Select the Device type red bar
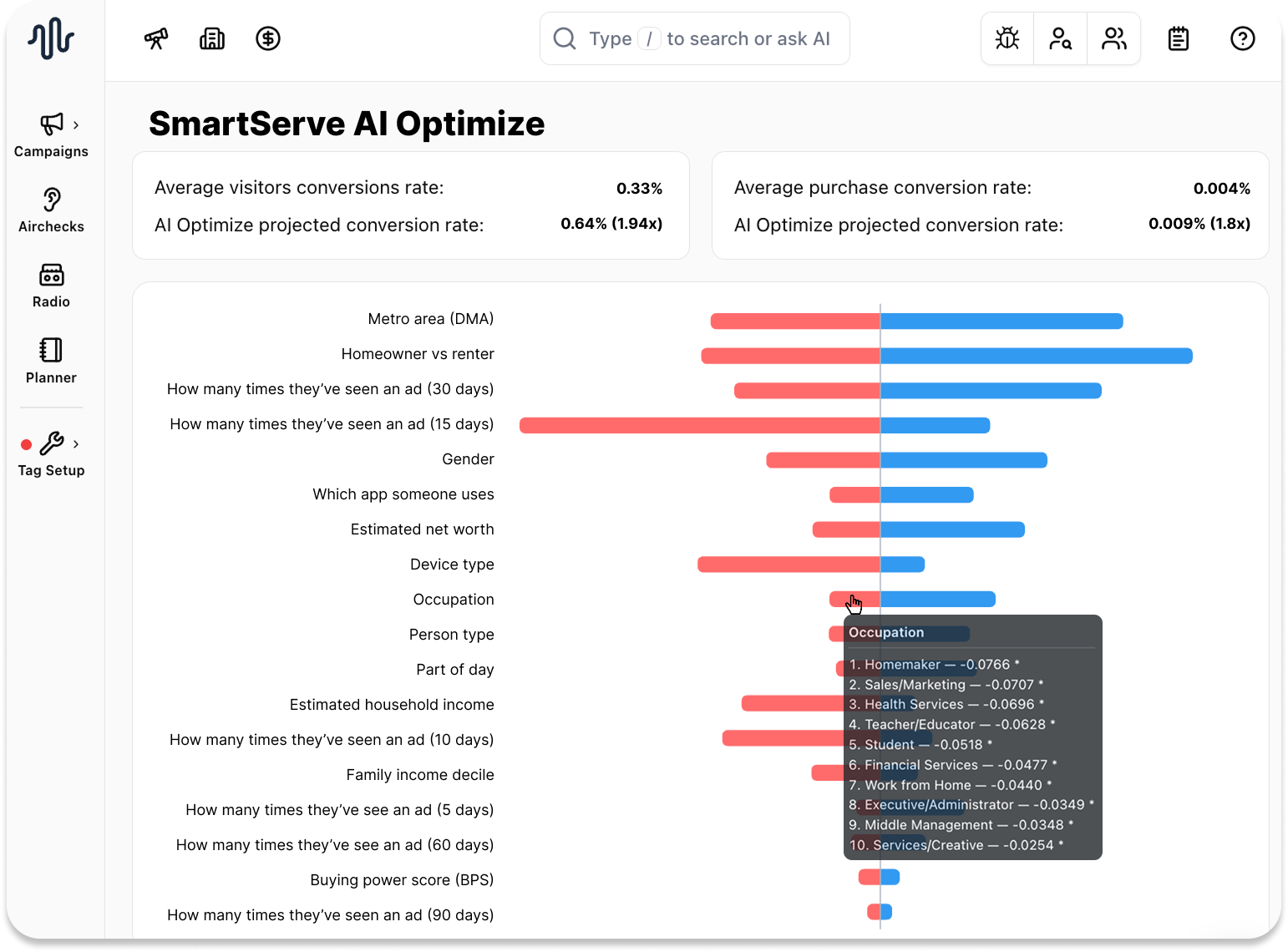 pyautogui.click(x=789, y=565)
